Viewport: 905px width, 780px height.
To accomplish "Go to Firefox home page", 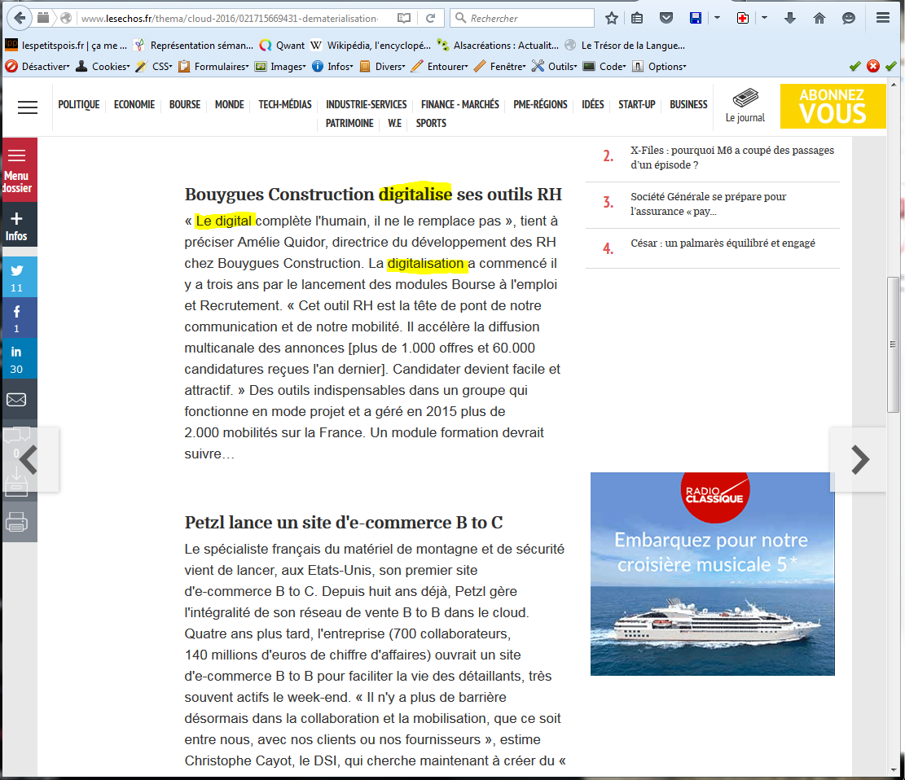I will 819,18.
